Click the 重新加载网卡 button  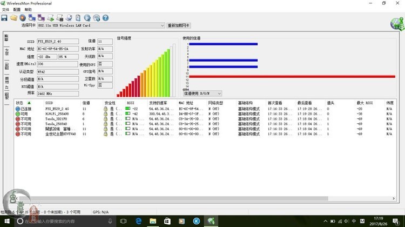click(x=179, y=25)
